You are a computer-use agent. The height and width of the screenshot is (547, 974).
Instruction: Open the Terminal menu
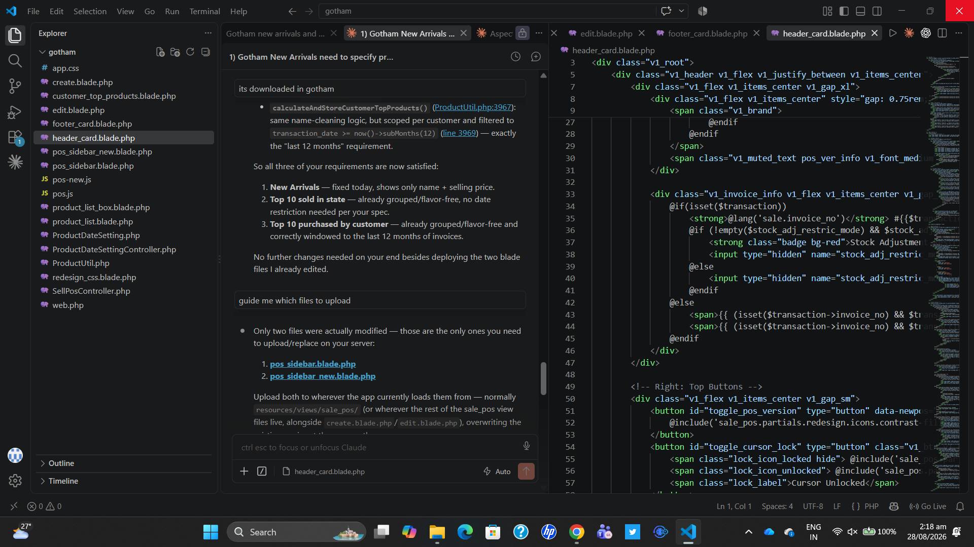pyautogui.click(x=204, y=11)
